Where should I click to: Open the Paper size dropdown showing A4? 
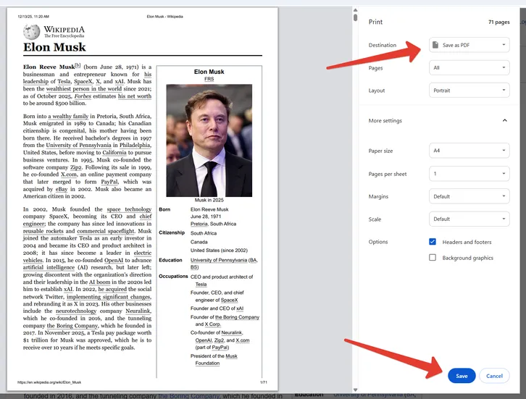point(469,151)
